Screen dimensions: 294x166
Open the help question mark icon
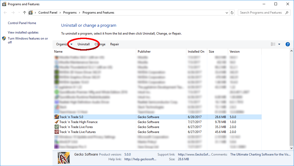tap(287, 44)
